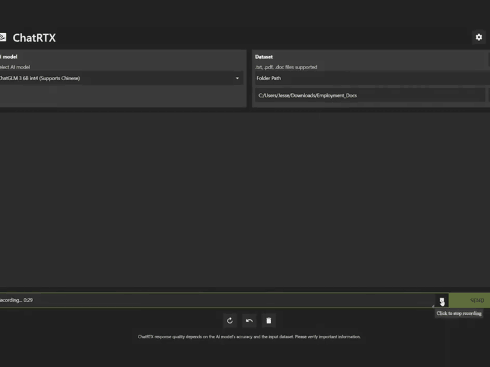This screenshot has height=367, width=490.
Task: Open the Folder Path dataset selector
Action: pyautogui.click(x=372, y=78)
